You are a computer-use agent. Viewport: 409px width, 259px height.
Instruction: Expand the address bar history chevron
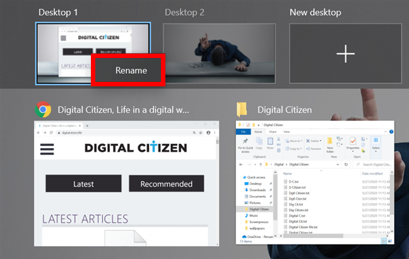click(338, 164)
